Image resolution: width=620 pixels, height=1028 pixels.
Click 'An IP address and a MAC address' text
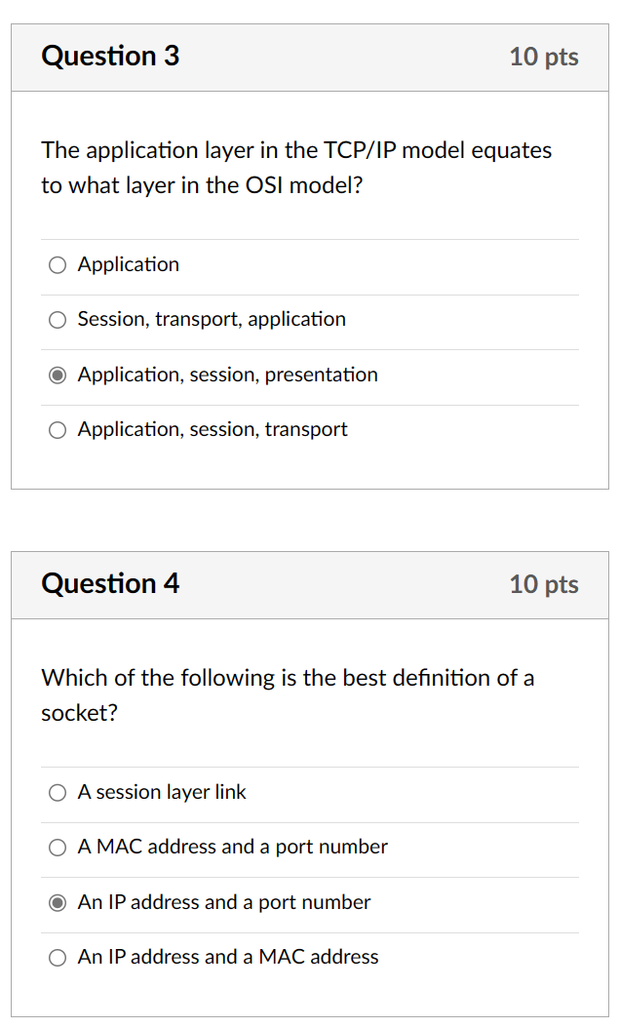pyautogui.click(x=228, y=957)
